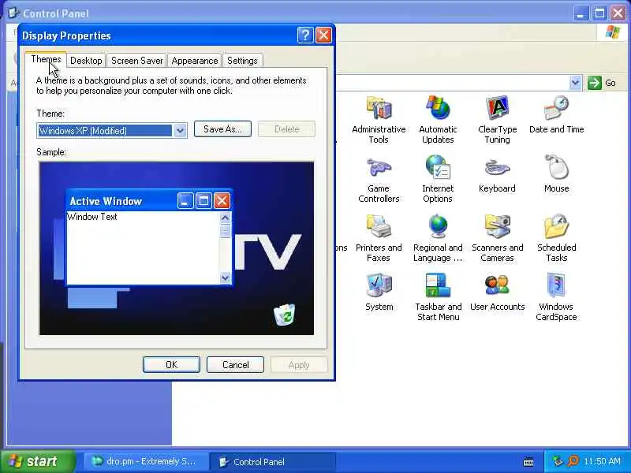The height and width of the screenshot is (473, 631).
Task: Open Date and Time icon
Action: (557, 108)
